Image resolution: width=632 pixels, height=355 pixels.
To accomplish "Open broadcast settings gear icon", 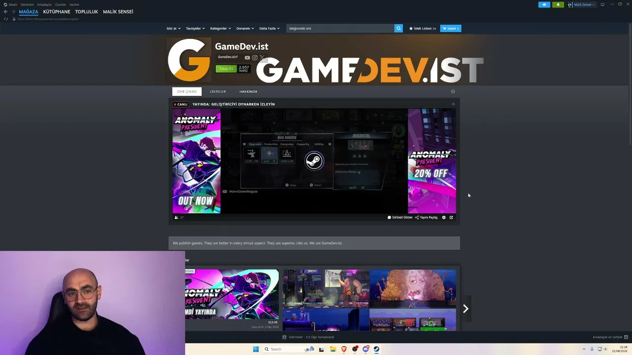I will (444, 217).
